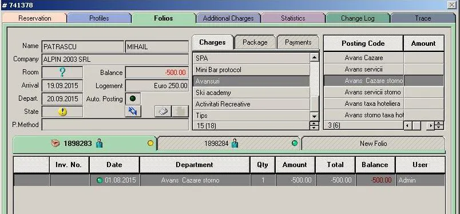Select Avans Cazare storno posting code
Screen dimensions: 460x214
pos(364,81)
